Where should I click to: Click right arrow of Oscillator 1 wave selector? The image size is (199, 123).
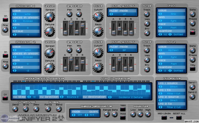click(x=16, y=14)
